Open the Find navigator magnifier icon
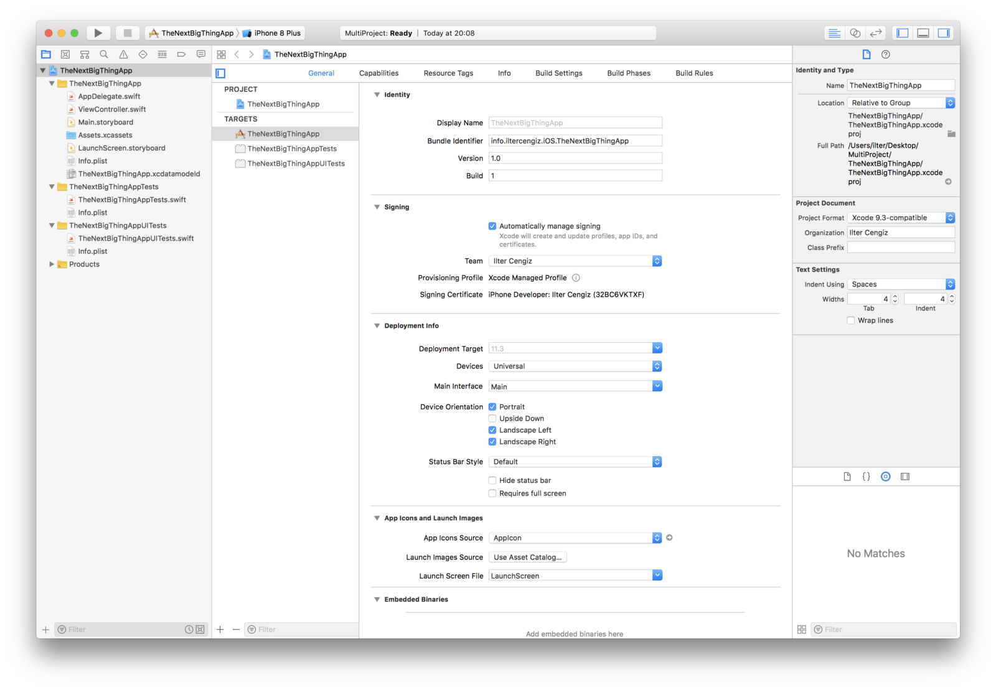Image resolution: width=996 pixels, height=690 pixels. [x=104, y=54]
